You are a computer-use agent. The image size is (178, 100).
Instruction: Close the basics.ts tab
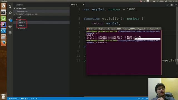point(83,5)
